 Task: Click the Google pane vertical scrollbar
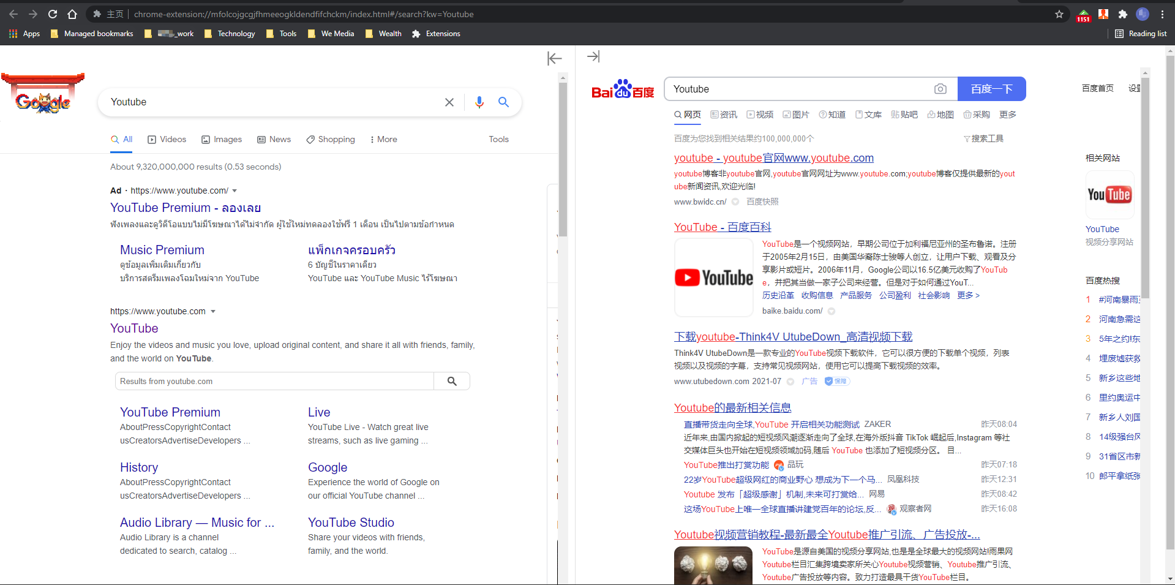563,160
